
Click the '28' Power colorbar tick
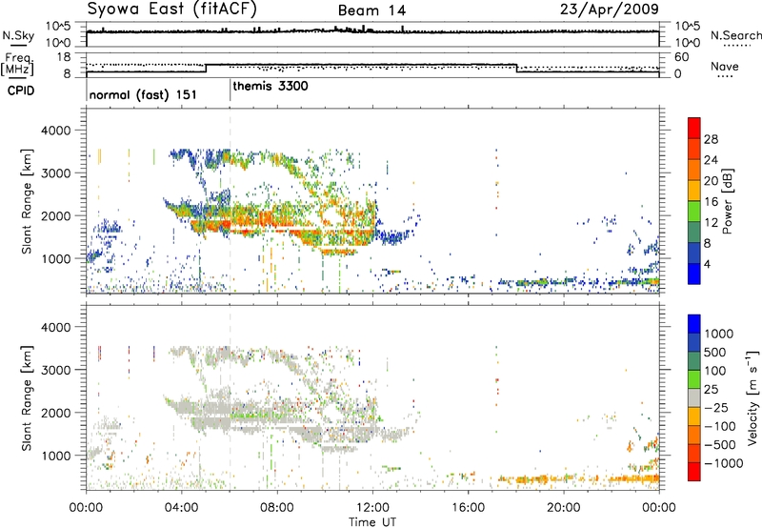point(711,139)
